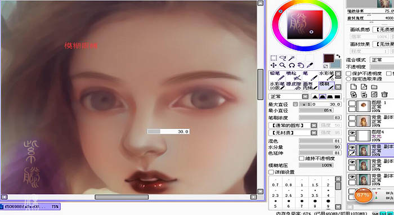Image resolution: width=394 pixels, height=215 pixels.
Task: Hide the highlighted 背景 副本 layer eye
Action: (x=352, y=147)
